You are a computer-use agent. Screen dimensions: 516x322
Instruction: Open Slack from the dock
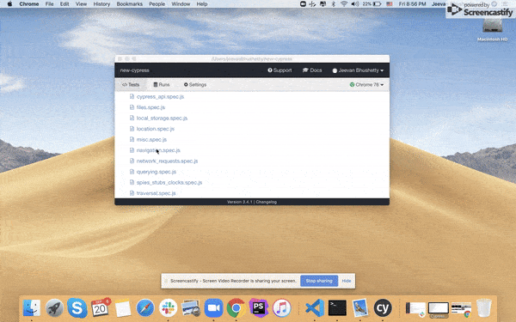point(169,308)
